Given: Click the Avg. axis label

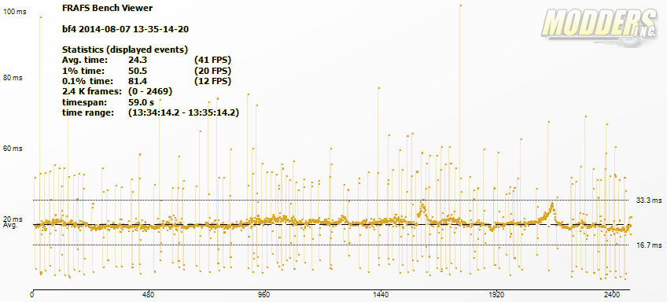Looking at the screenshot, I should click(10, 226).
